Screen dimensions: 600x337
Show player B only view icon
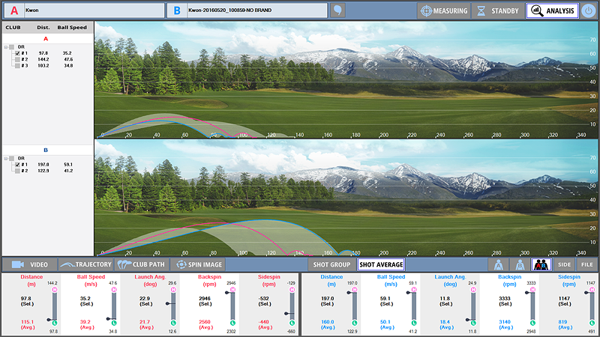click(x=519, y=264)
